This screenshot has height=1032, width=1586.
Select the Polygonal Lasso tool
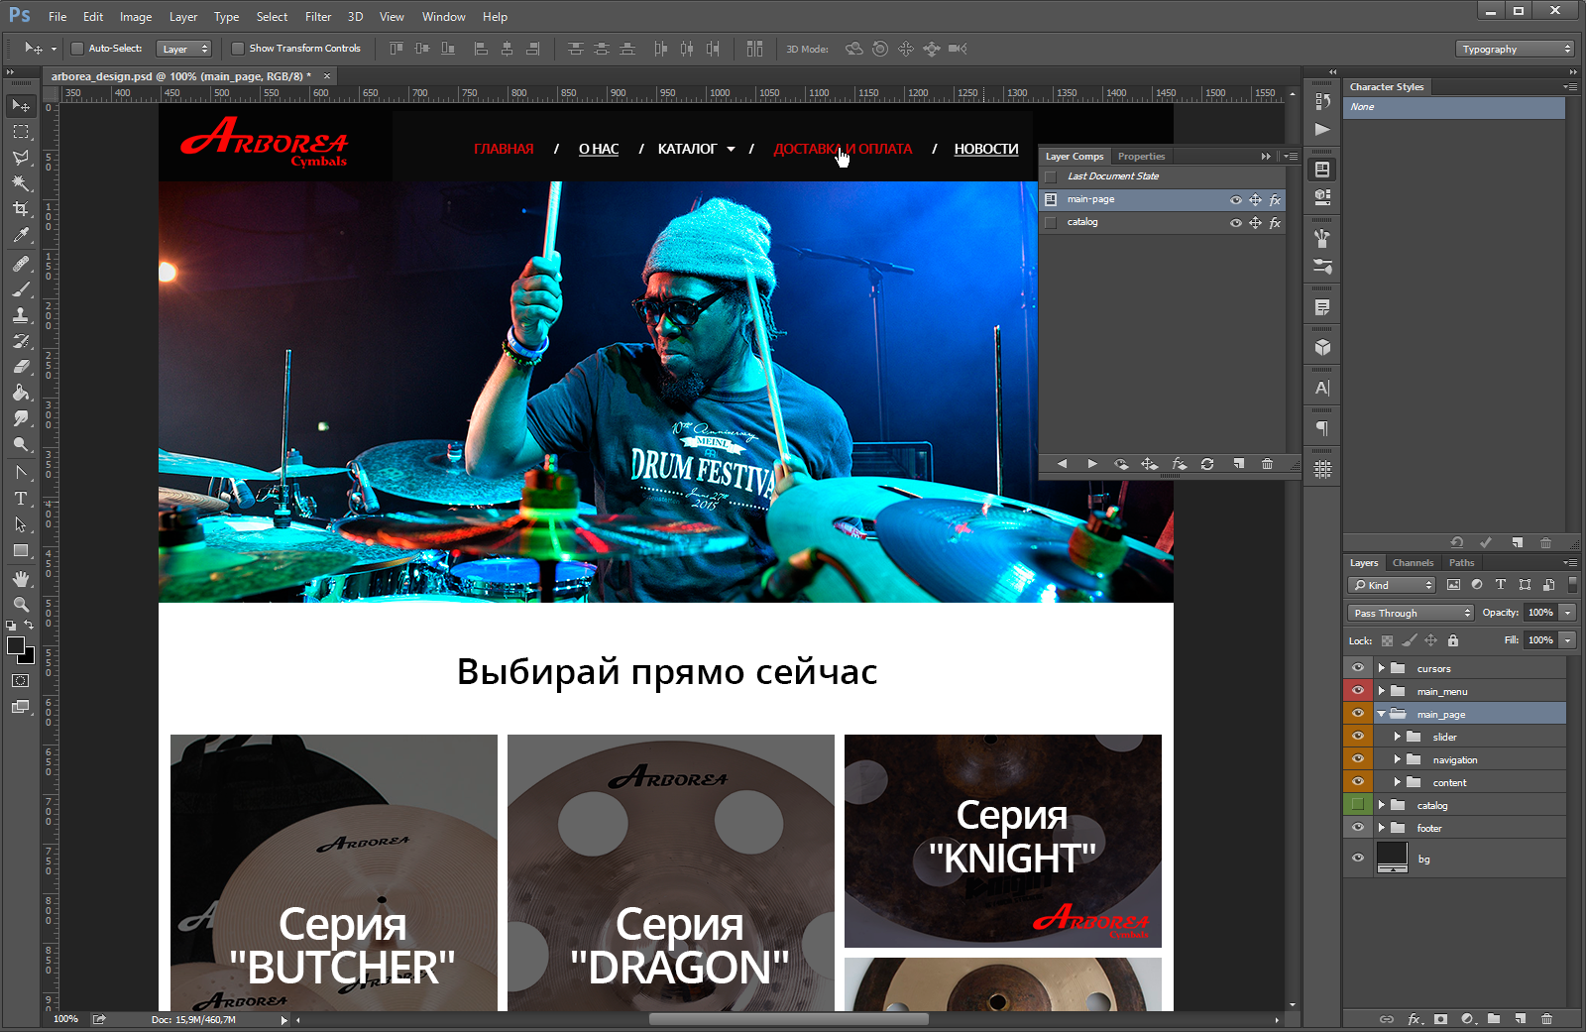coord(21,157)
